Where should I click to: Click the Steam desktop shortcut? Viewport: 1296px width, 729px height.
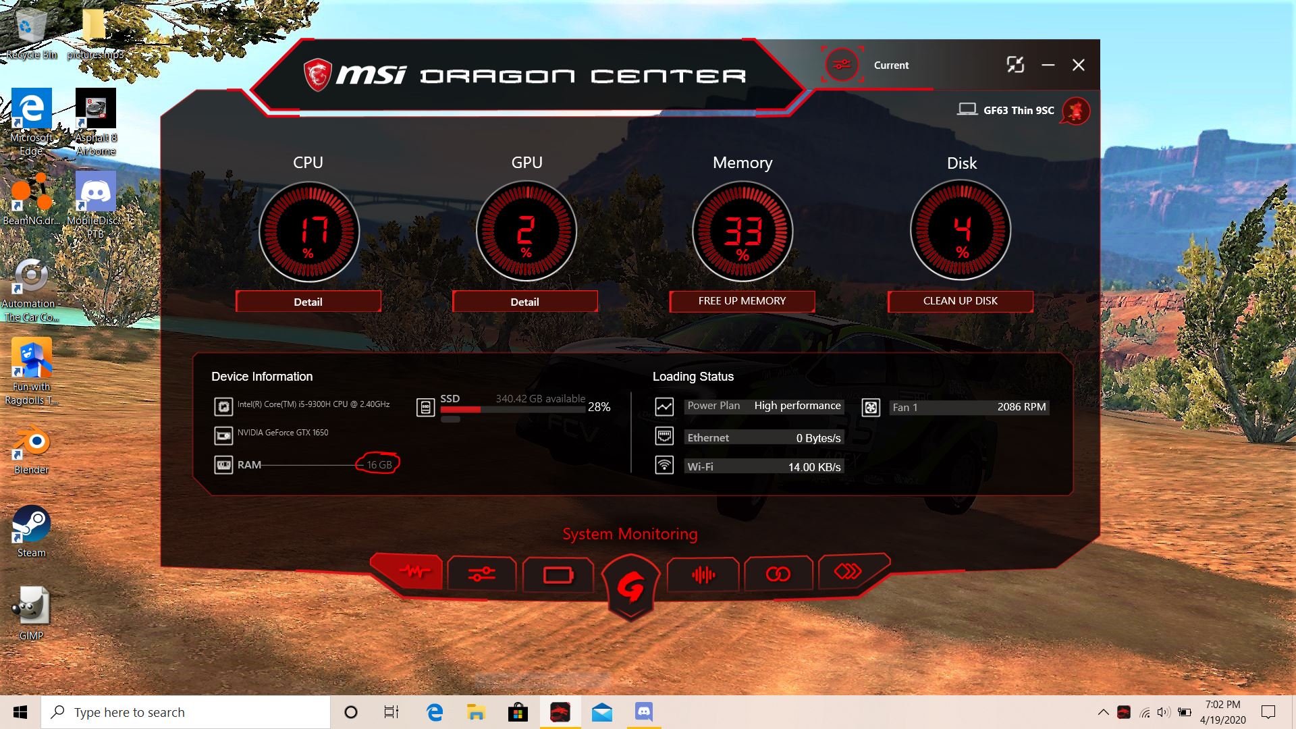tap(31, 532)
